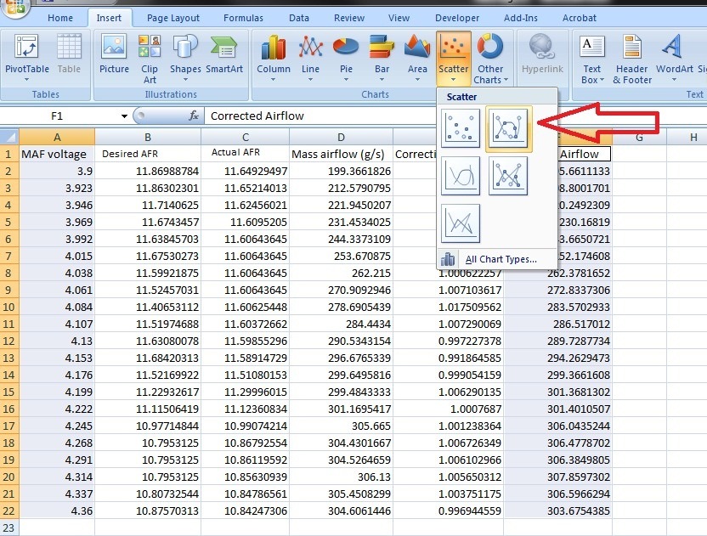Select cell containing 303.6754385
707x536 pixels.
557,511
